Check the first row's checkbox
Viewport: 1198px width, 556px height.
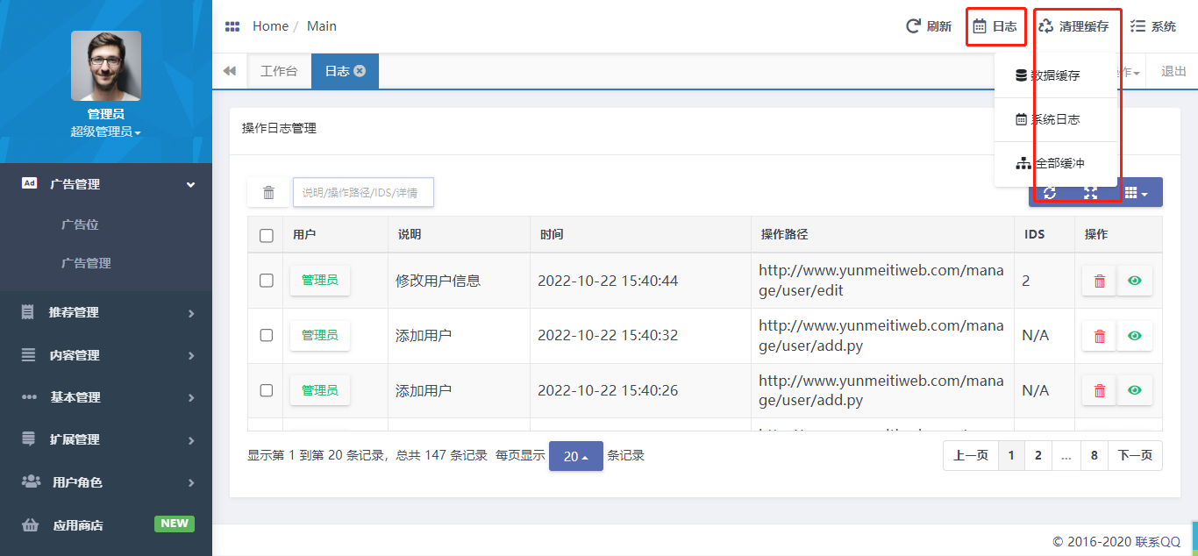(267, 281)
